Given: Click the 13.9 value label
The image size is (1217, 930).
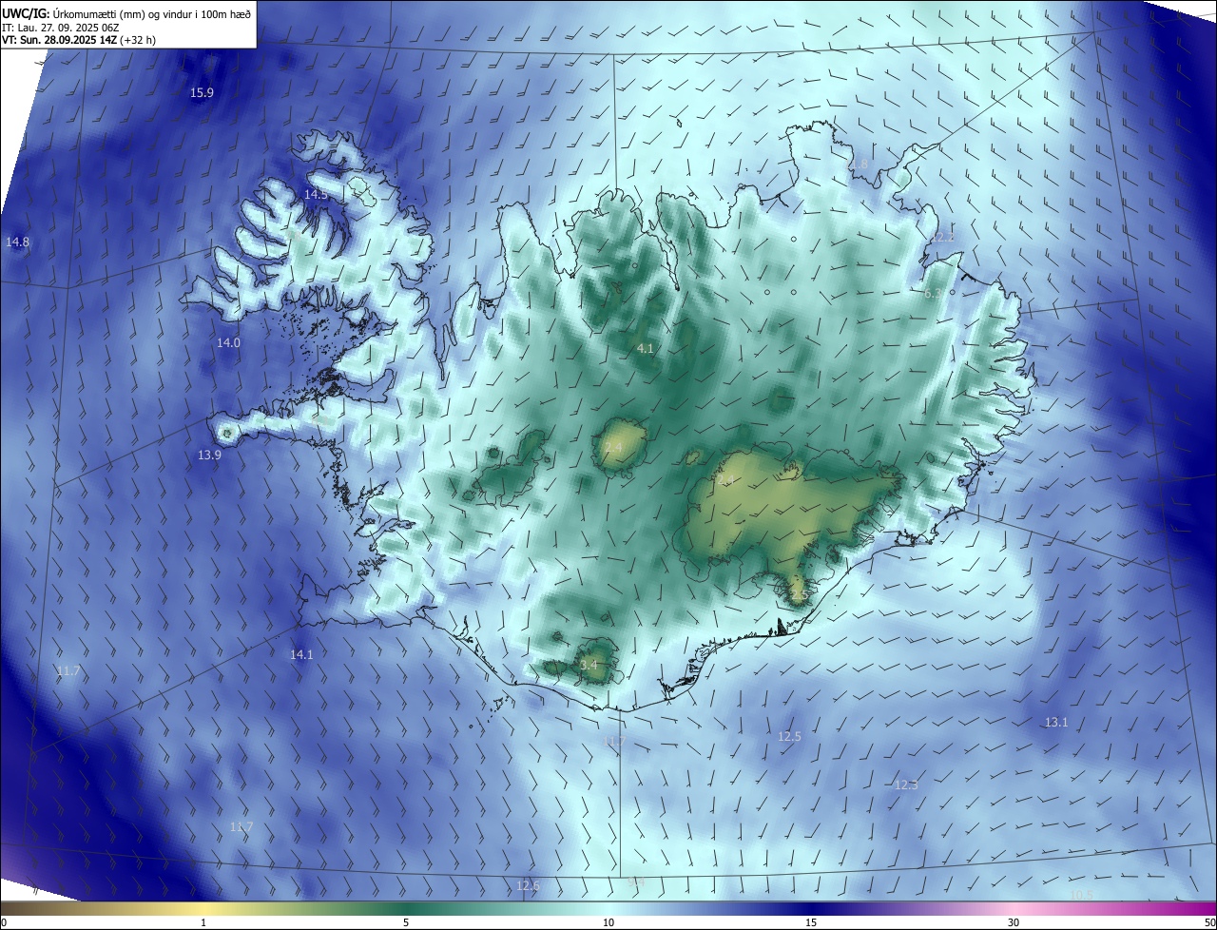Looking at the screenshot, I should (209, 455).
